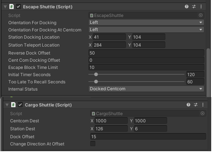Click the Station Dest X field
This screenshot has width=213, height=153.
[x=111, y=129]
